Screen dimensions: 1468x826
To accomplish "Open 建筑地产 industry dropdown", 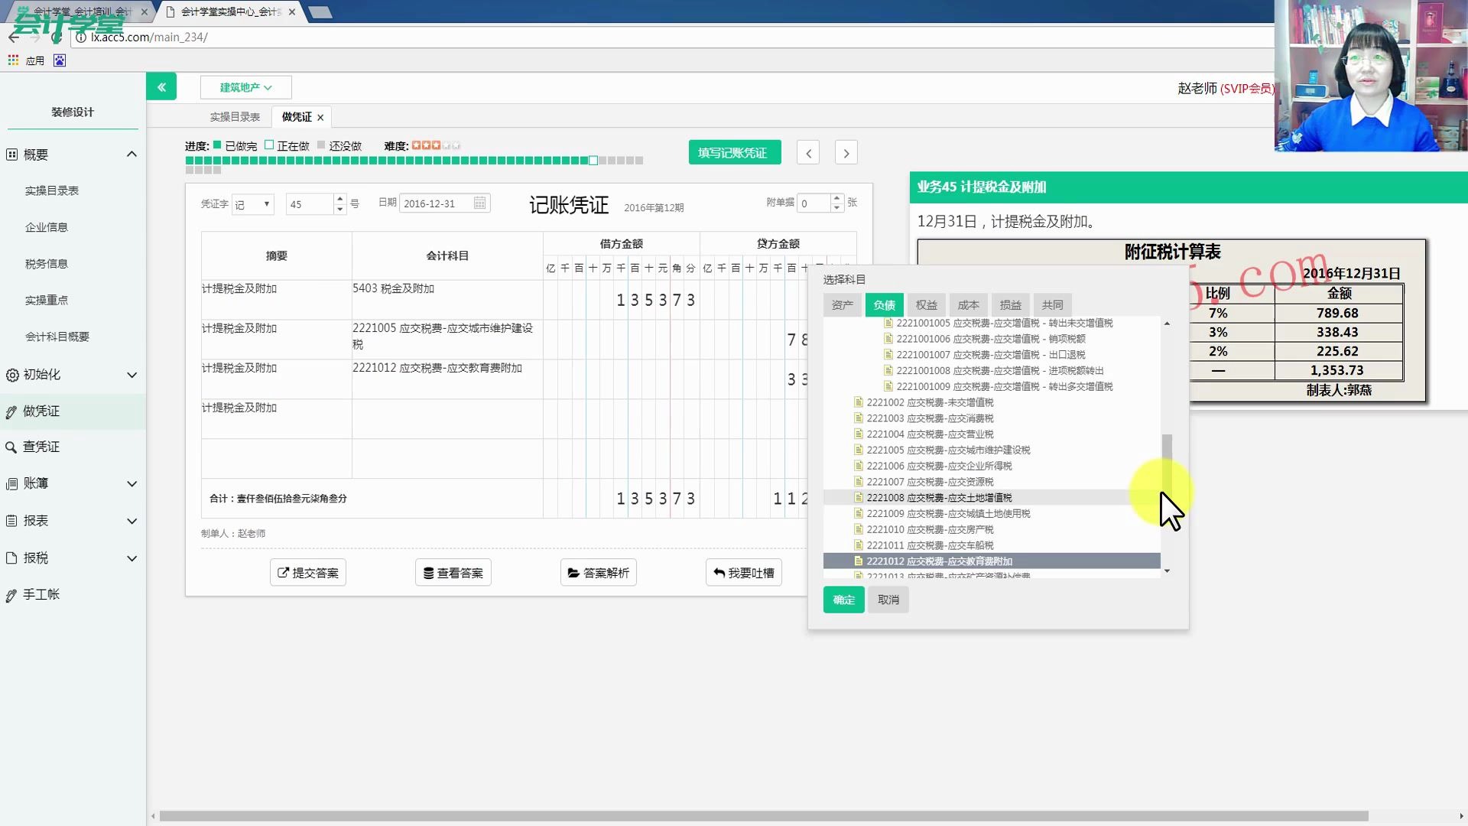I will [x=245, y=87].
